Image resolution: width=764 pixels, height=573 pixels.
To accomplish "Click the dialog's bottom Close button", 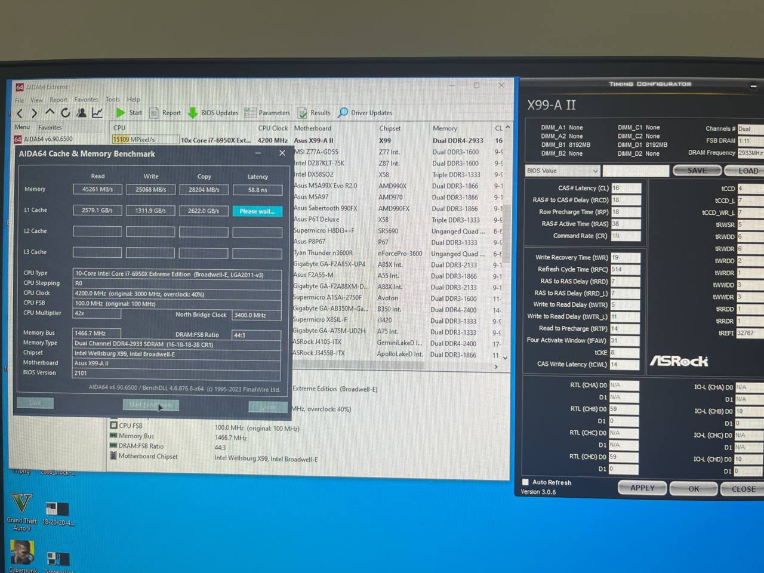I will click(x=268, y=407).
